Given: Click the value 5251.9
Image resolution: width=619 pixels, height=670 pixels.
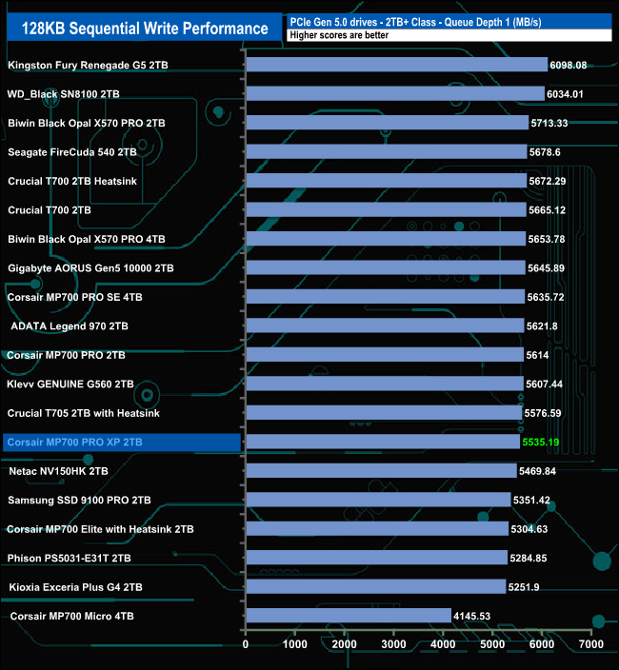Looking at the screenshot, I should point(524,587).
